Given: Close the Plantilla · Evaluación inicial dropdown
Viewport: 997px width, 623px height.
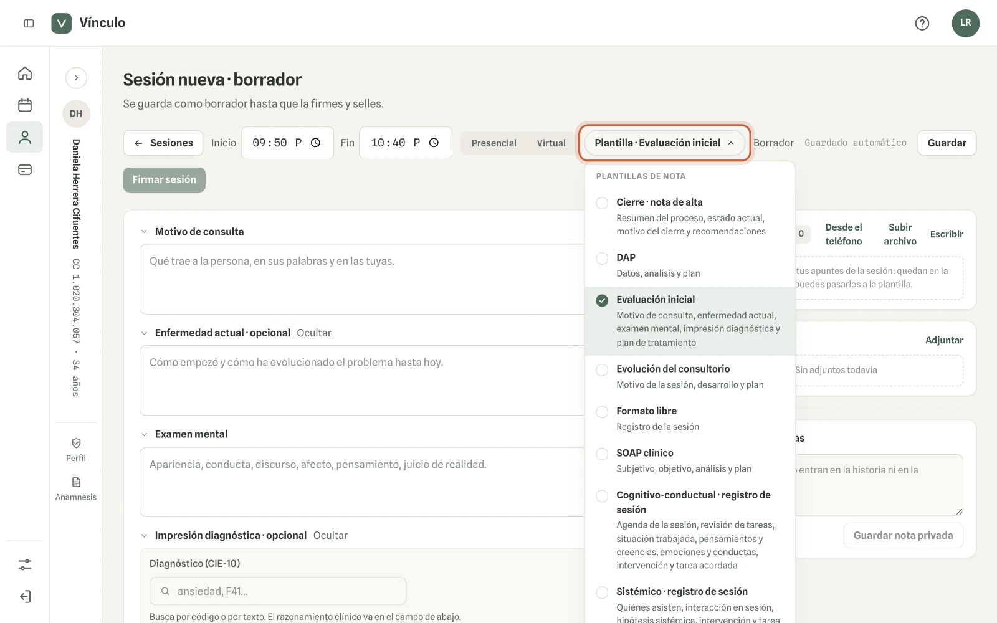Looking at the screenshot, I should [665, 143].
